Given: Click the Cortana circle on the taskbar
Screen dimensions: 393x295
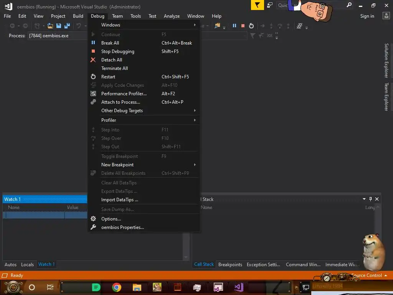Looking at the screenshot, I should [32, 287].
